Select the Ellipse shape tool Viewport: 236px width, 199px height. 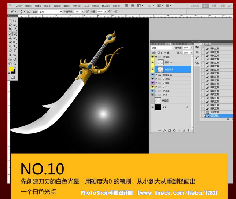pos(15,55)
